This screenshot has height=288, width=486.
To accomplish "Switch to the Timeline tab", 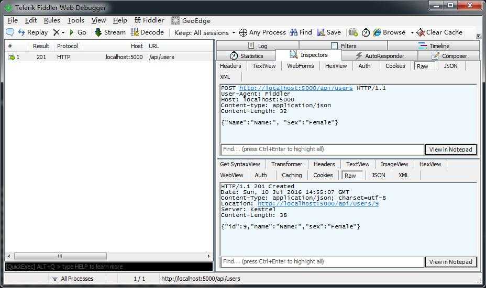I will tap(434, 46).
